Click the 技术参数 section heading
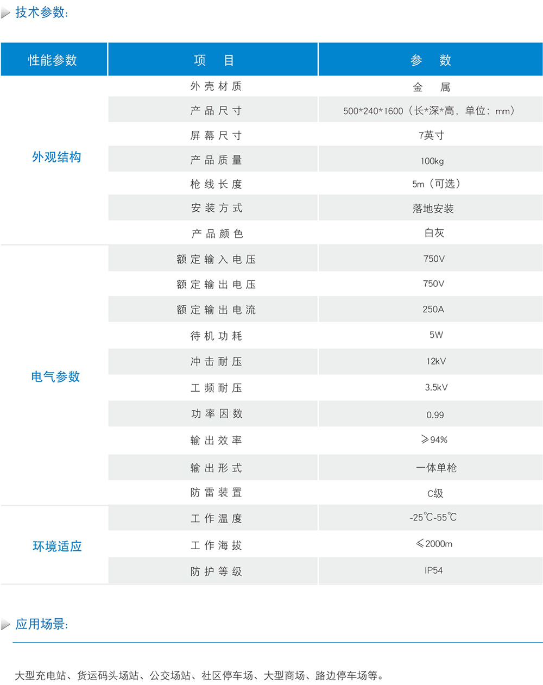Viewport: 543px width, 685px height. point(41,12)
